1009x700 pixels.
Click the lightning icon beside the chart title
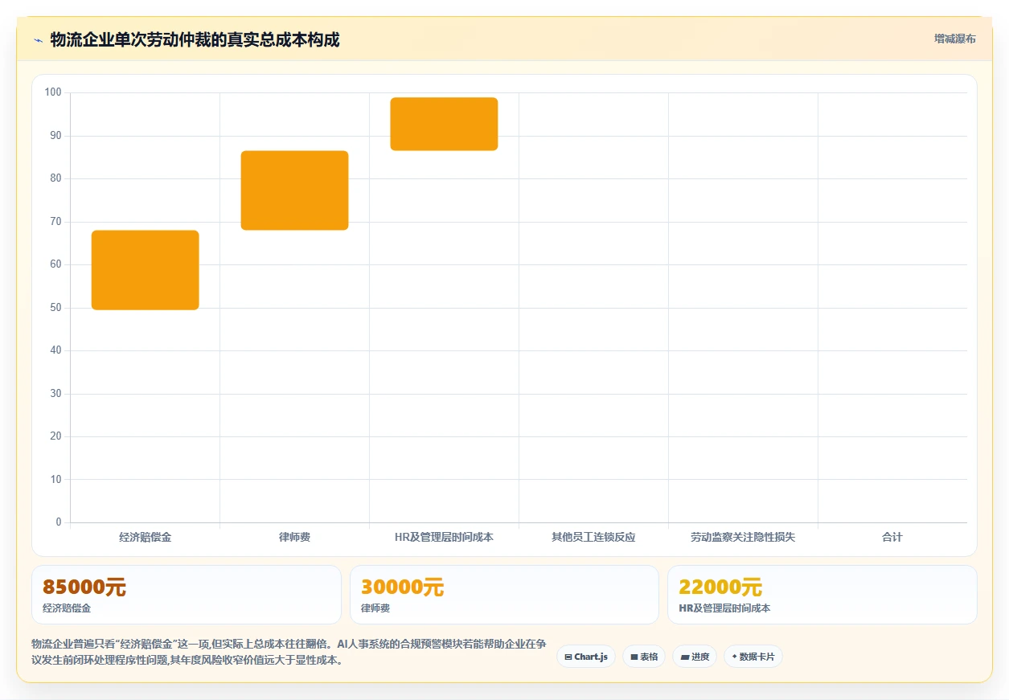38,40
